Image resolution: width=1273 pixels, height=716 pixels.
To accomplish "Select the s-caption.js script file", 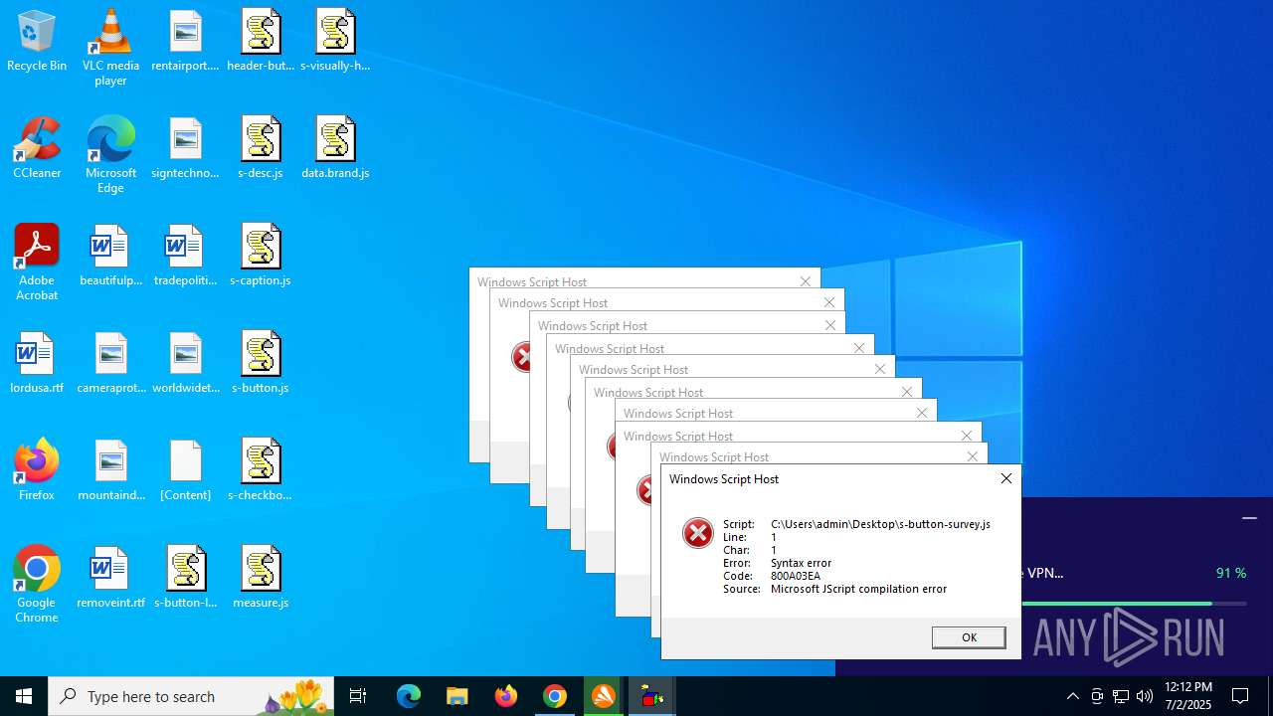I will 261,257.
